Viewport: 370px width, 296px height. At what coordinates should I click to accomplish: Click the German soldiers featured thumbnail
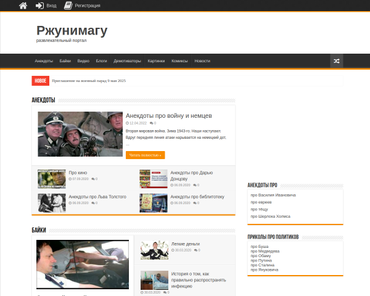coord(80,134)
